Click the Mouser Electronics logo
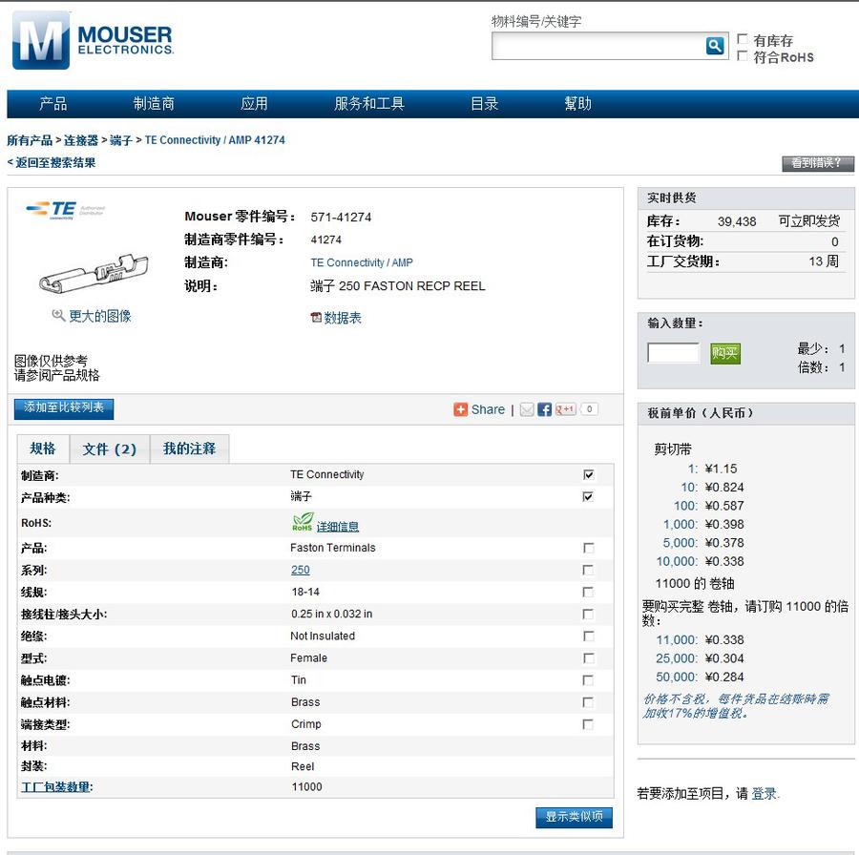 [93, 40]
